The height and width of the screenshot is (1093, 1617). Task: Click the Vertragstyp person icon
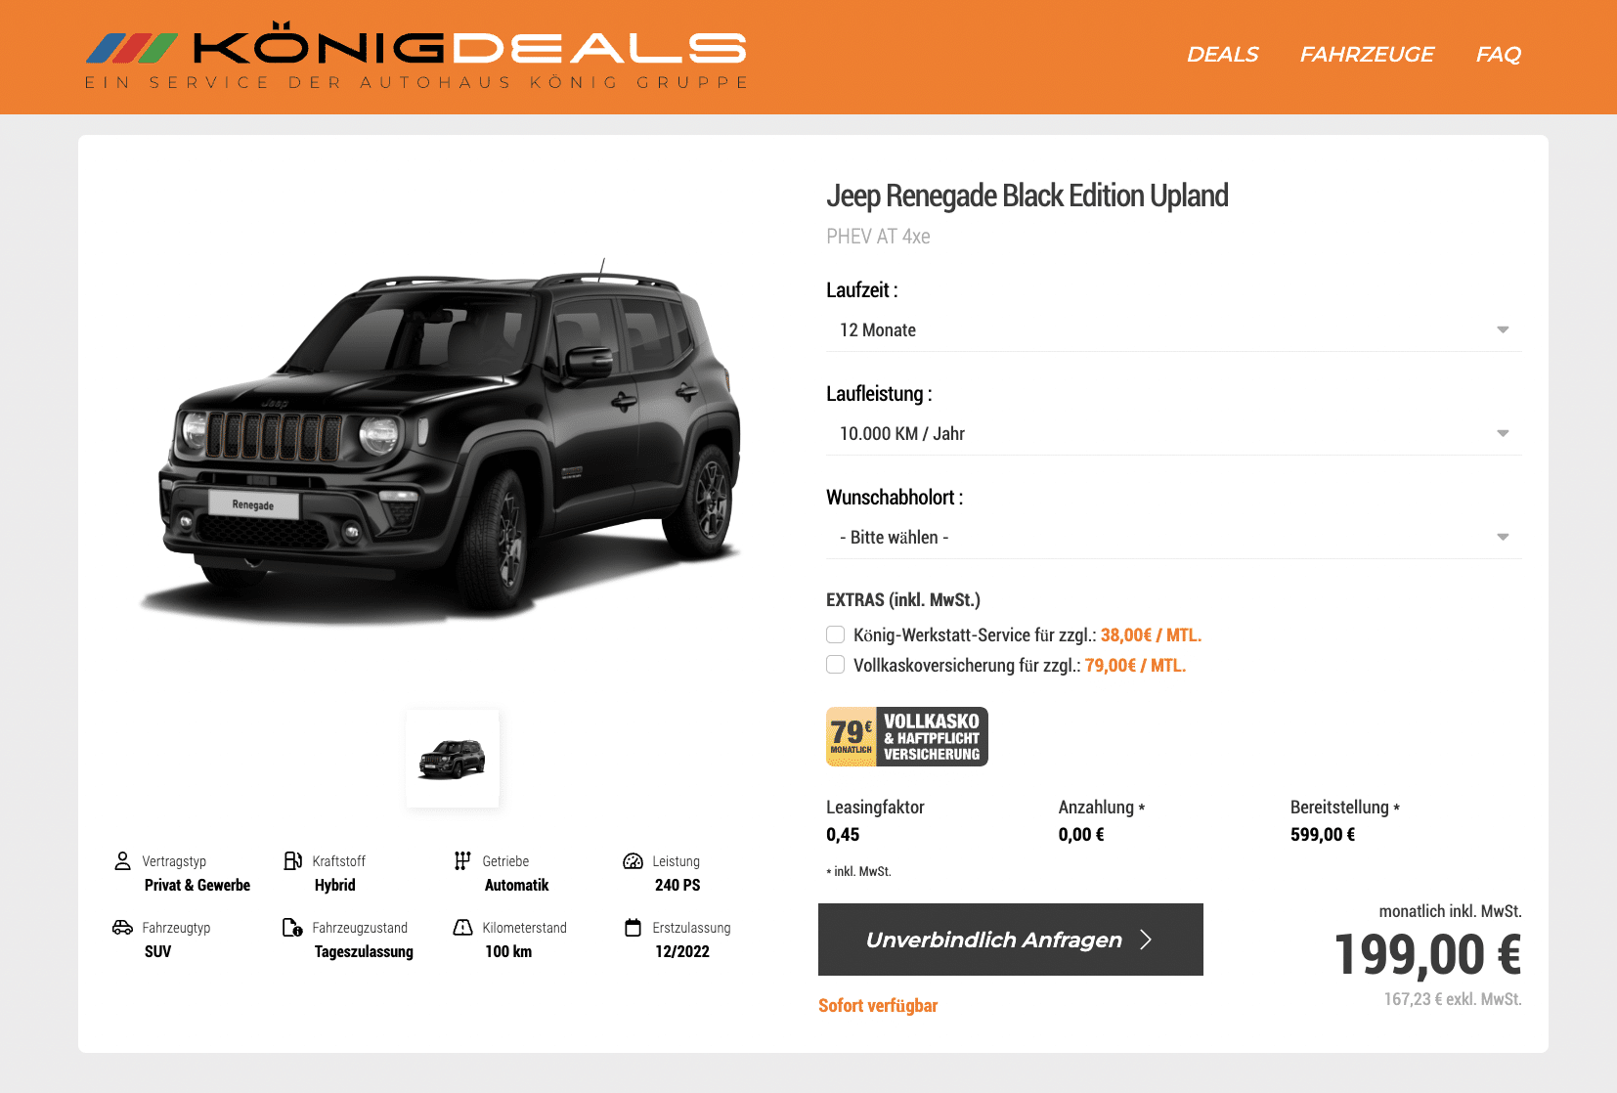point(122,860)
